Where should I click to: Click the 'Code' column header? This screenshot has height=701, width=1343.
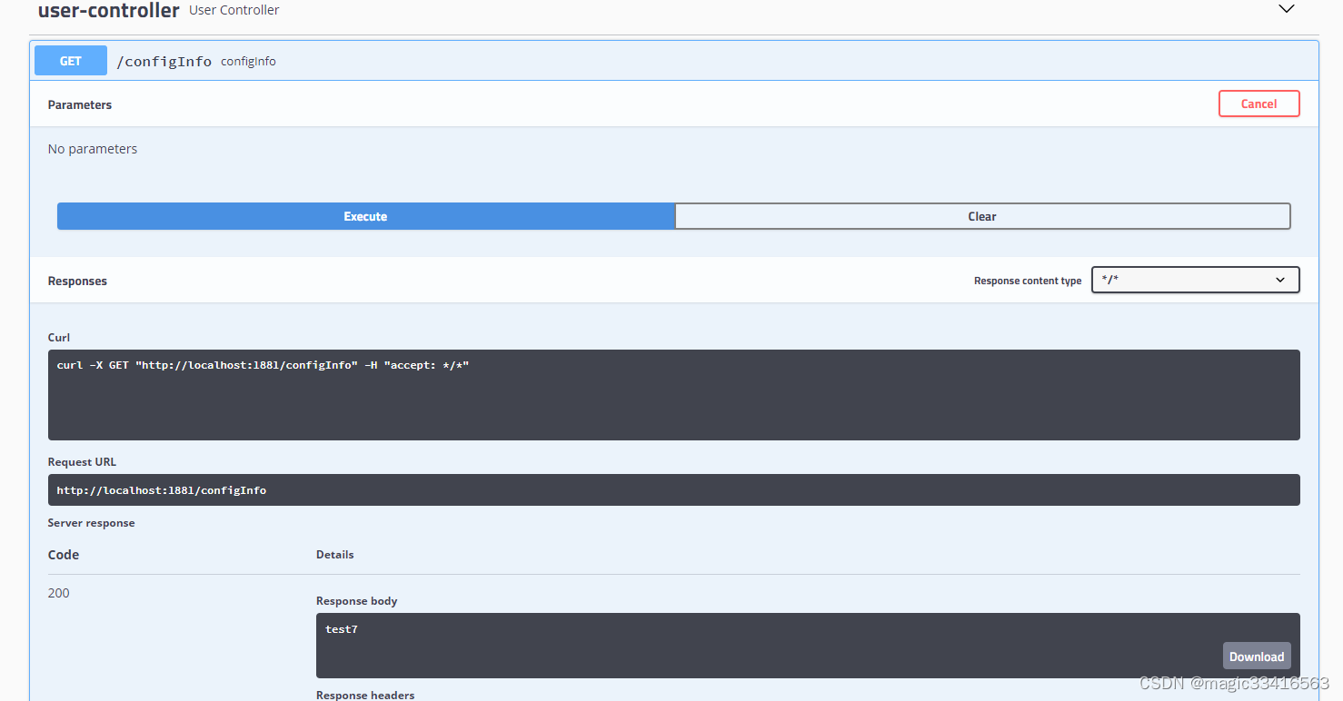coord(64,555)
